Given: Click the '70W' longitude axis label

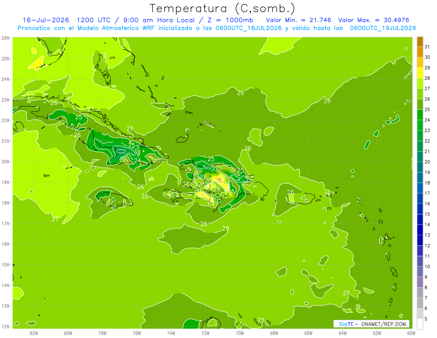Looking at the screenshot, I should tap(240, 333).
